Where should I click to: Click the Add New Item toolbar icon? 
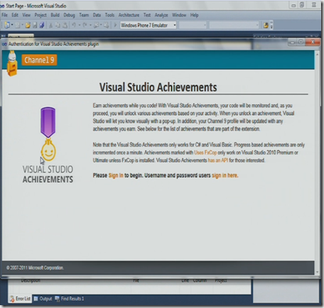[18, 25]
